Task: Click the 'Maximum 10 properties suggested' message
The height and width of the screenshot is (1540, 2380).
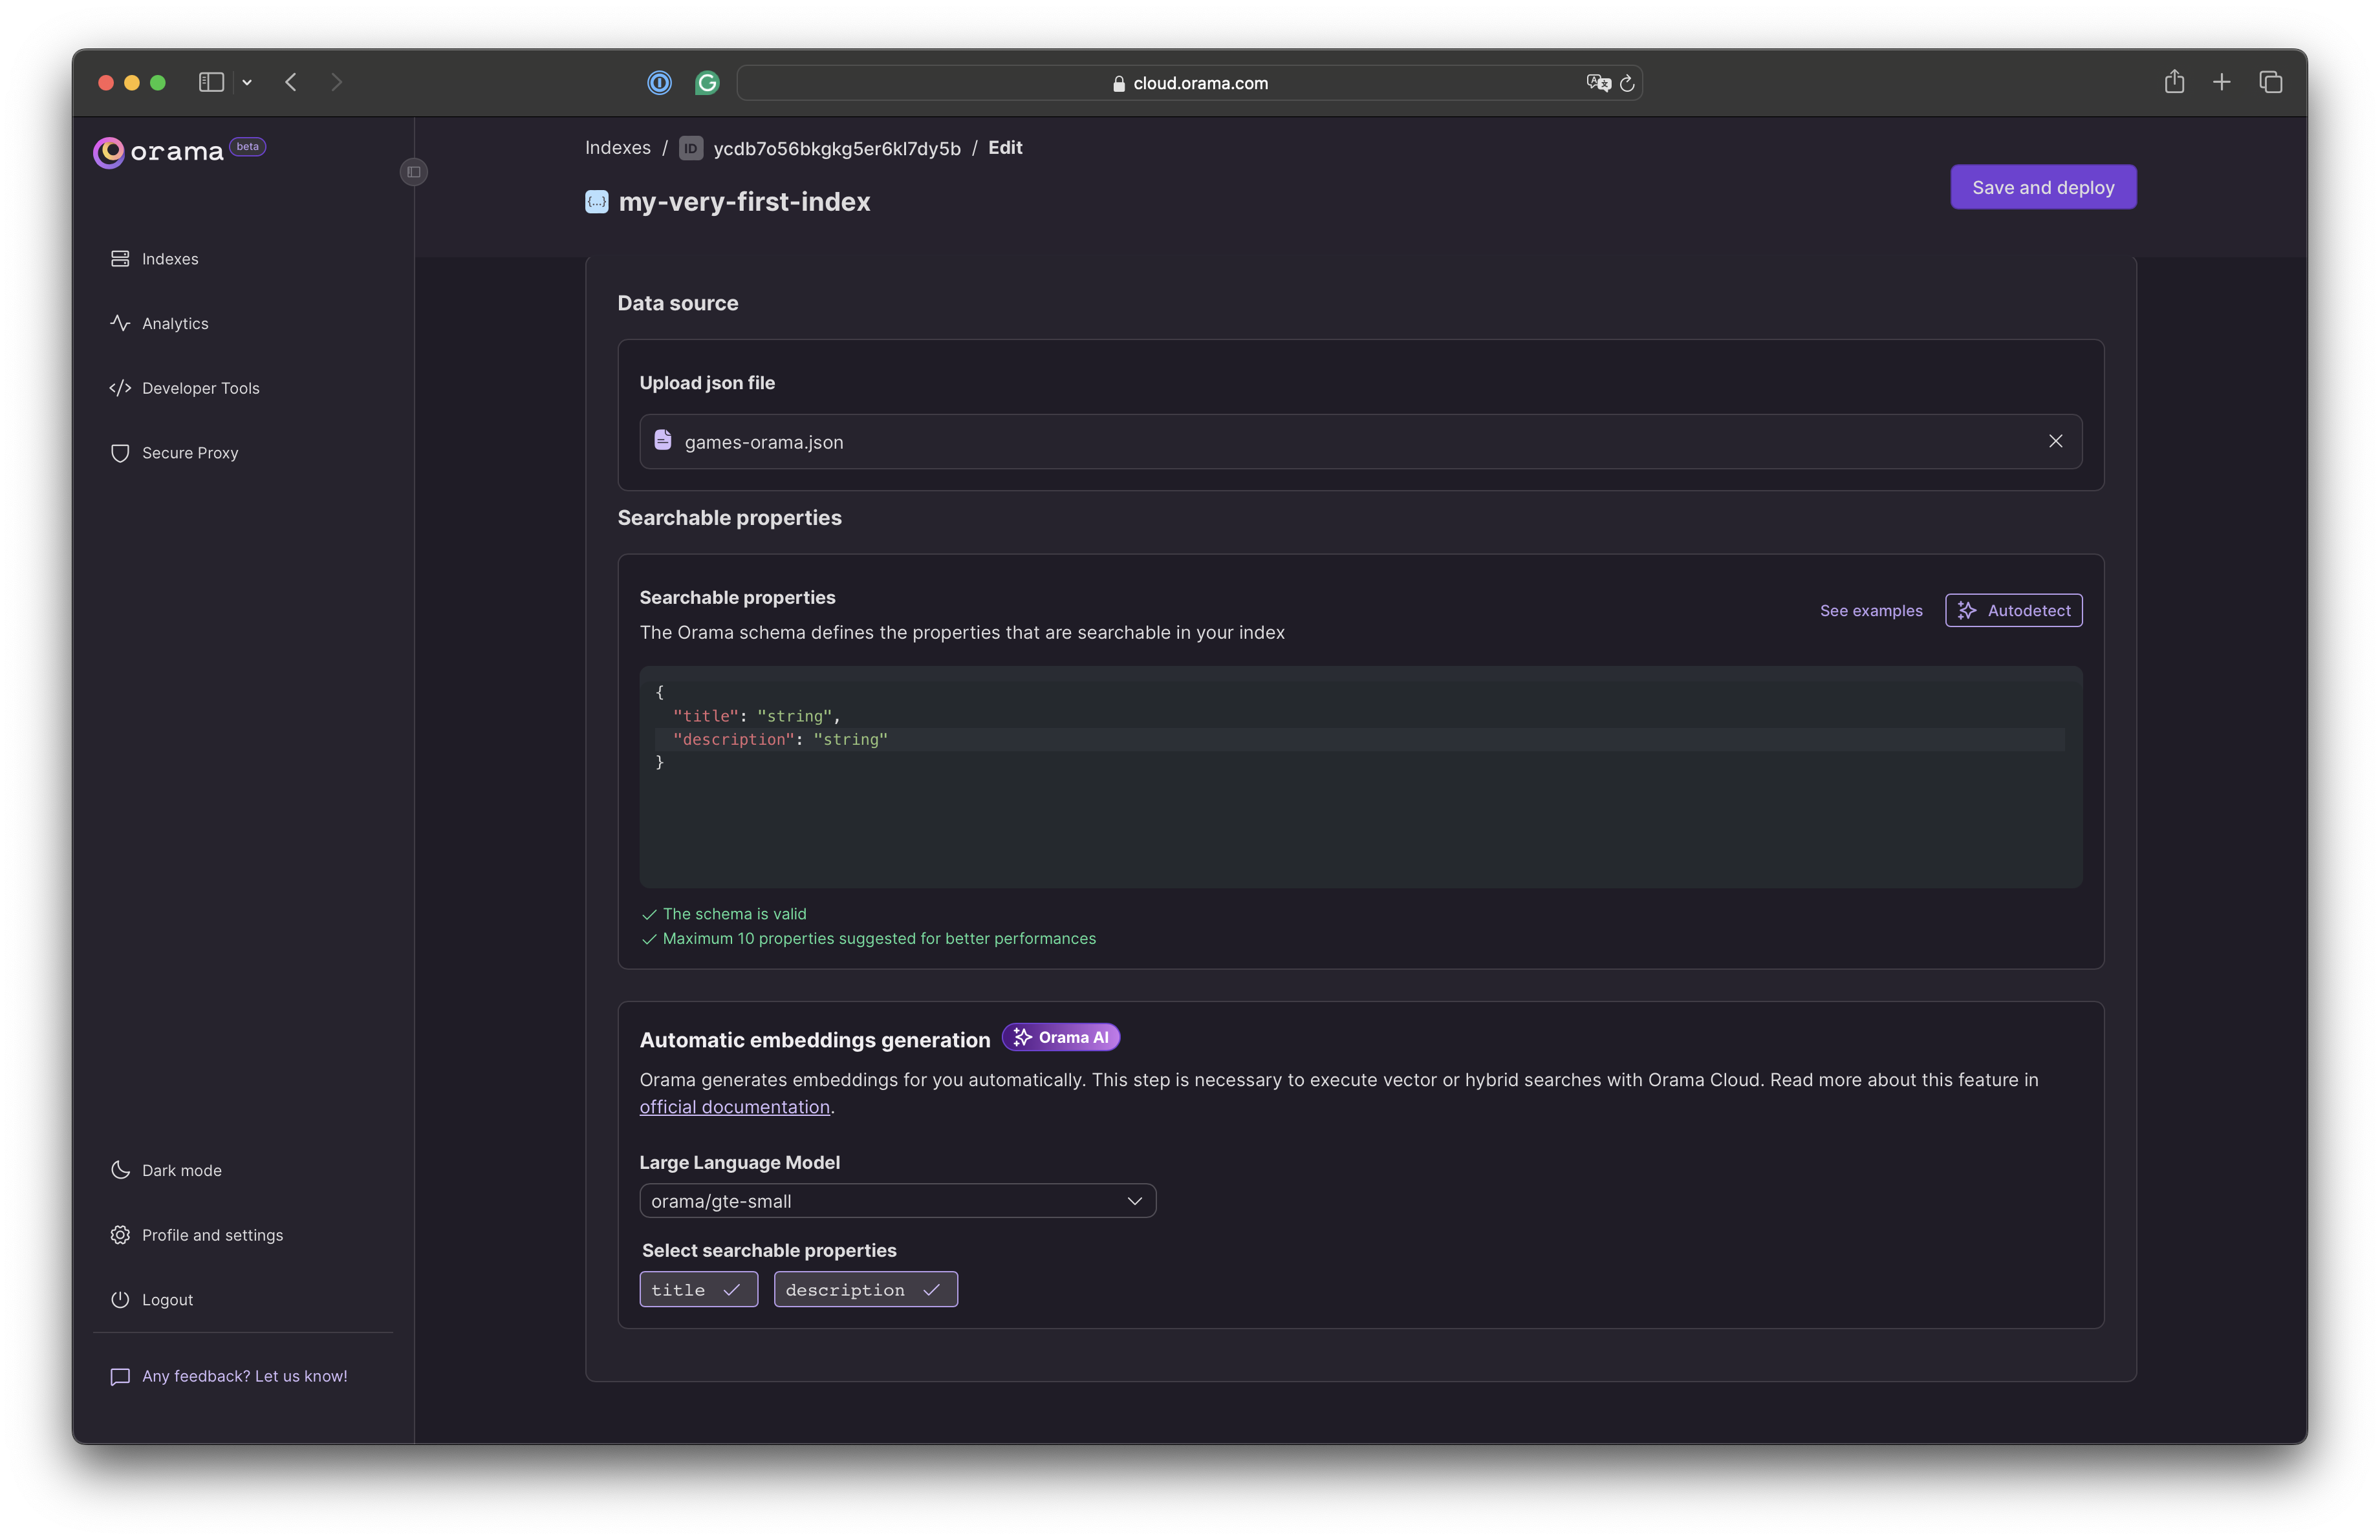Action: (879, 938)
